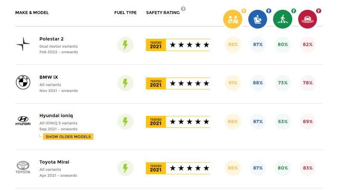Open the Toyota Mirai model link
340x190 pixels.
coord(54,162)
